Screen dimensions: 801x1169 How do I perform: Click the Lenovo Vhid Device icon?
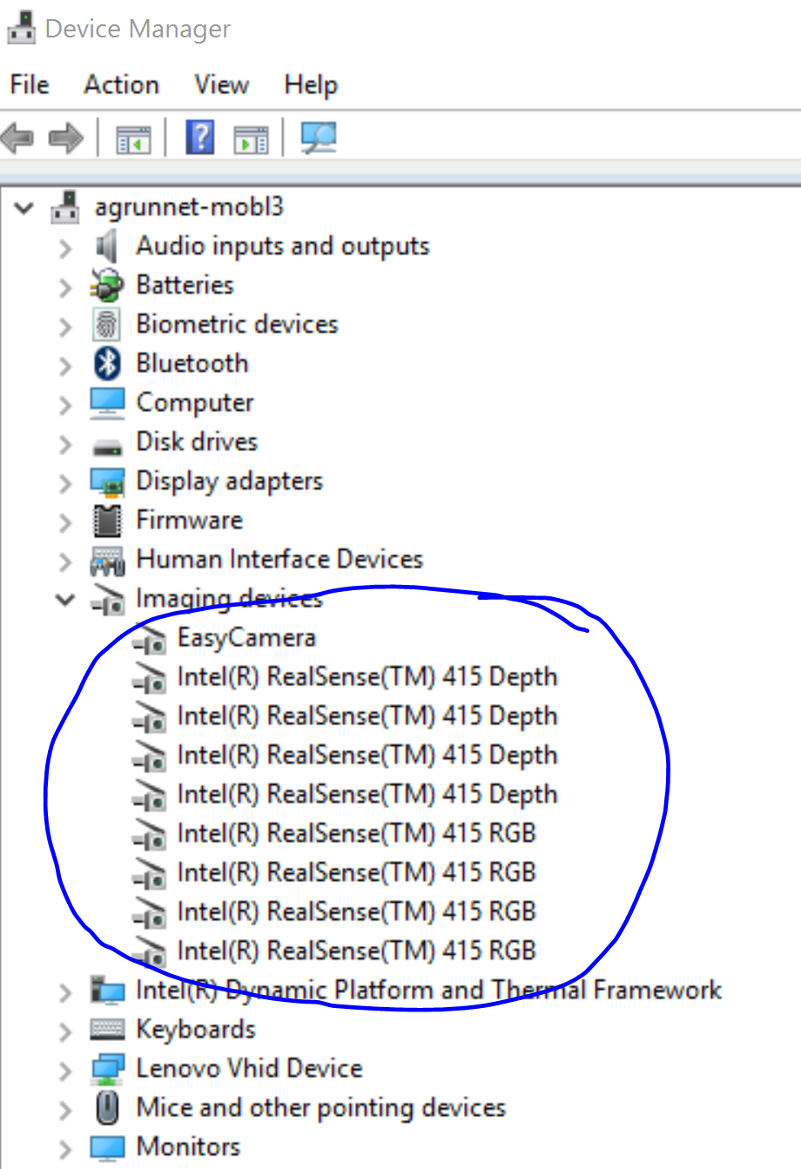(x=107, y=1069)
